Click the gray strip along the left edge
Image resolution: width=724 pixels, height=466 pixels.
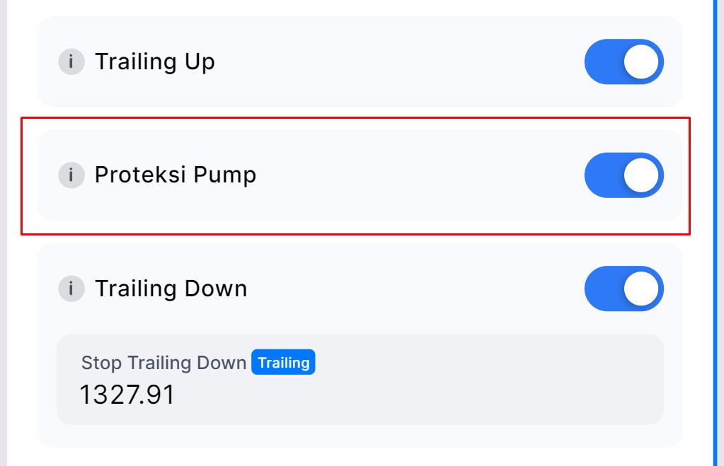3,233
